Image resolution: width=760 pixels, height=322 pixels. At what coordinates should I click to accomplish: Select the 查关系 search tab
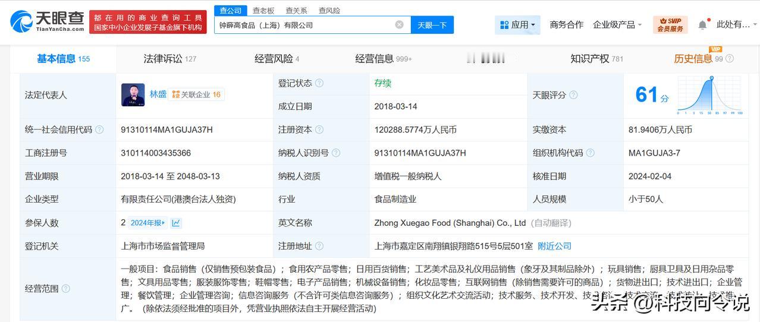pyautogui.click(x=296, y=11)
